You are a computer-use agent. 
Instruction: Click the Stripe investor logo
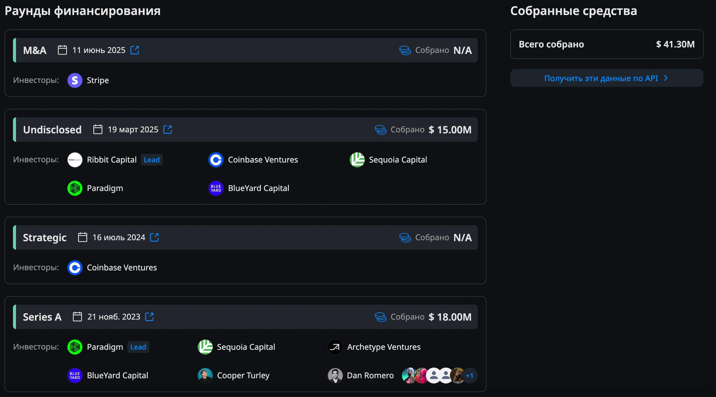coord(75,80)
